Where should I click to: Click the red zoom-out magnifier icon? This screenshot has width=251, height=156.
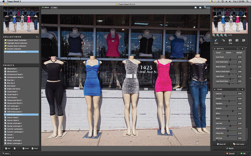(214, 35)
